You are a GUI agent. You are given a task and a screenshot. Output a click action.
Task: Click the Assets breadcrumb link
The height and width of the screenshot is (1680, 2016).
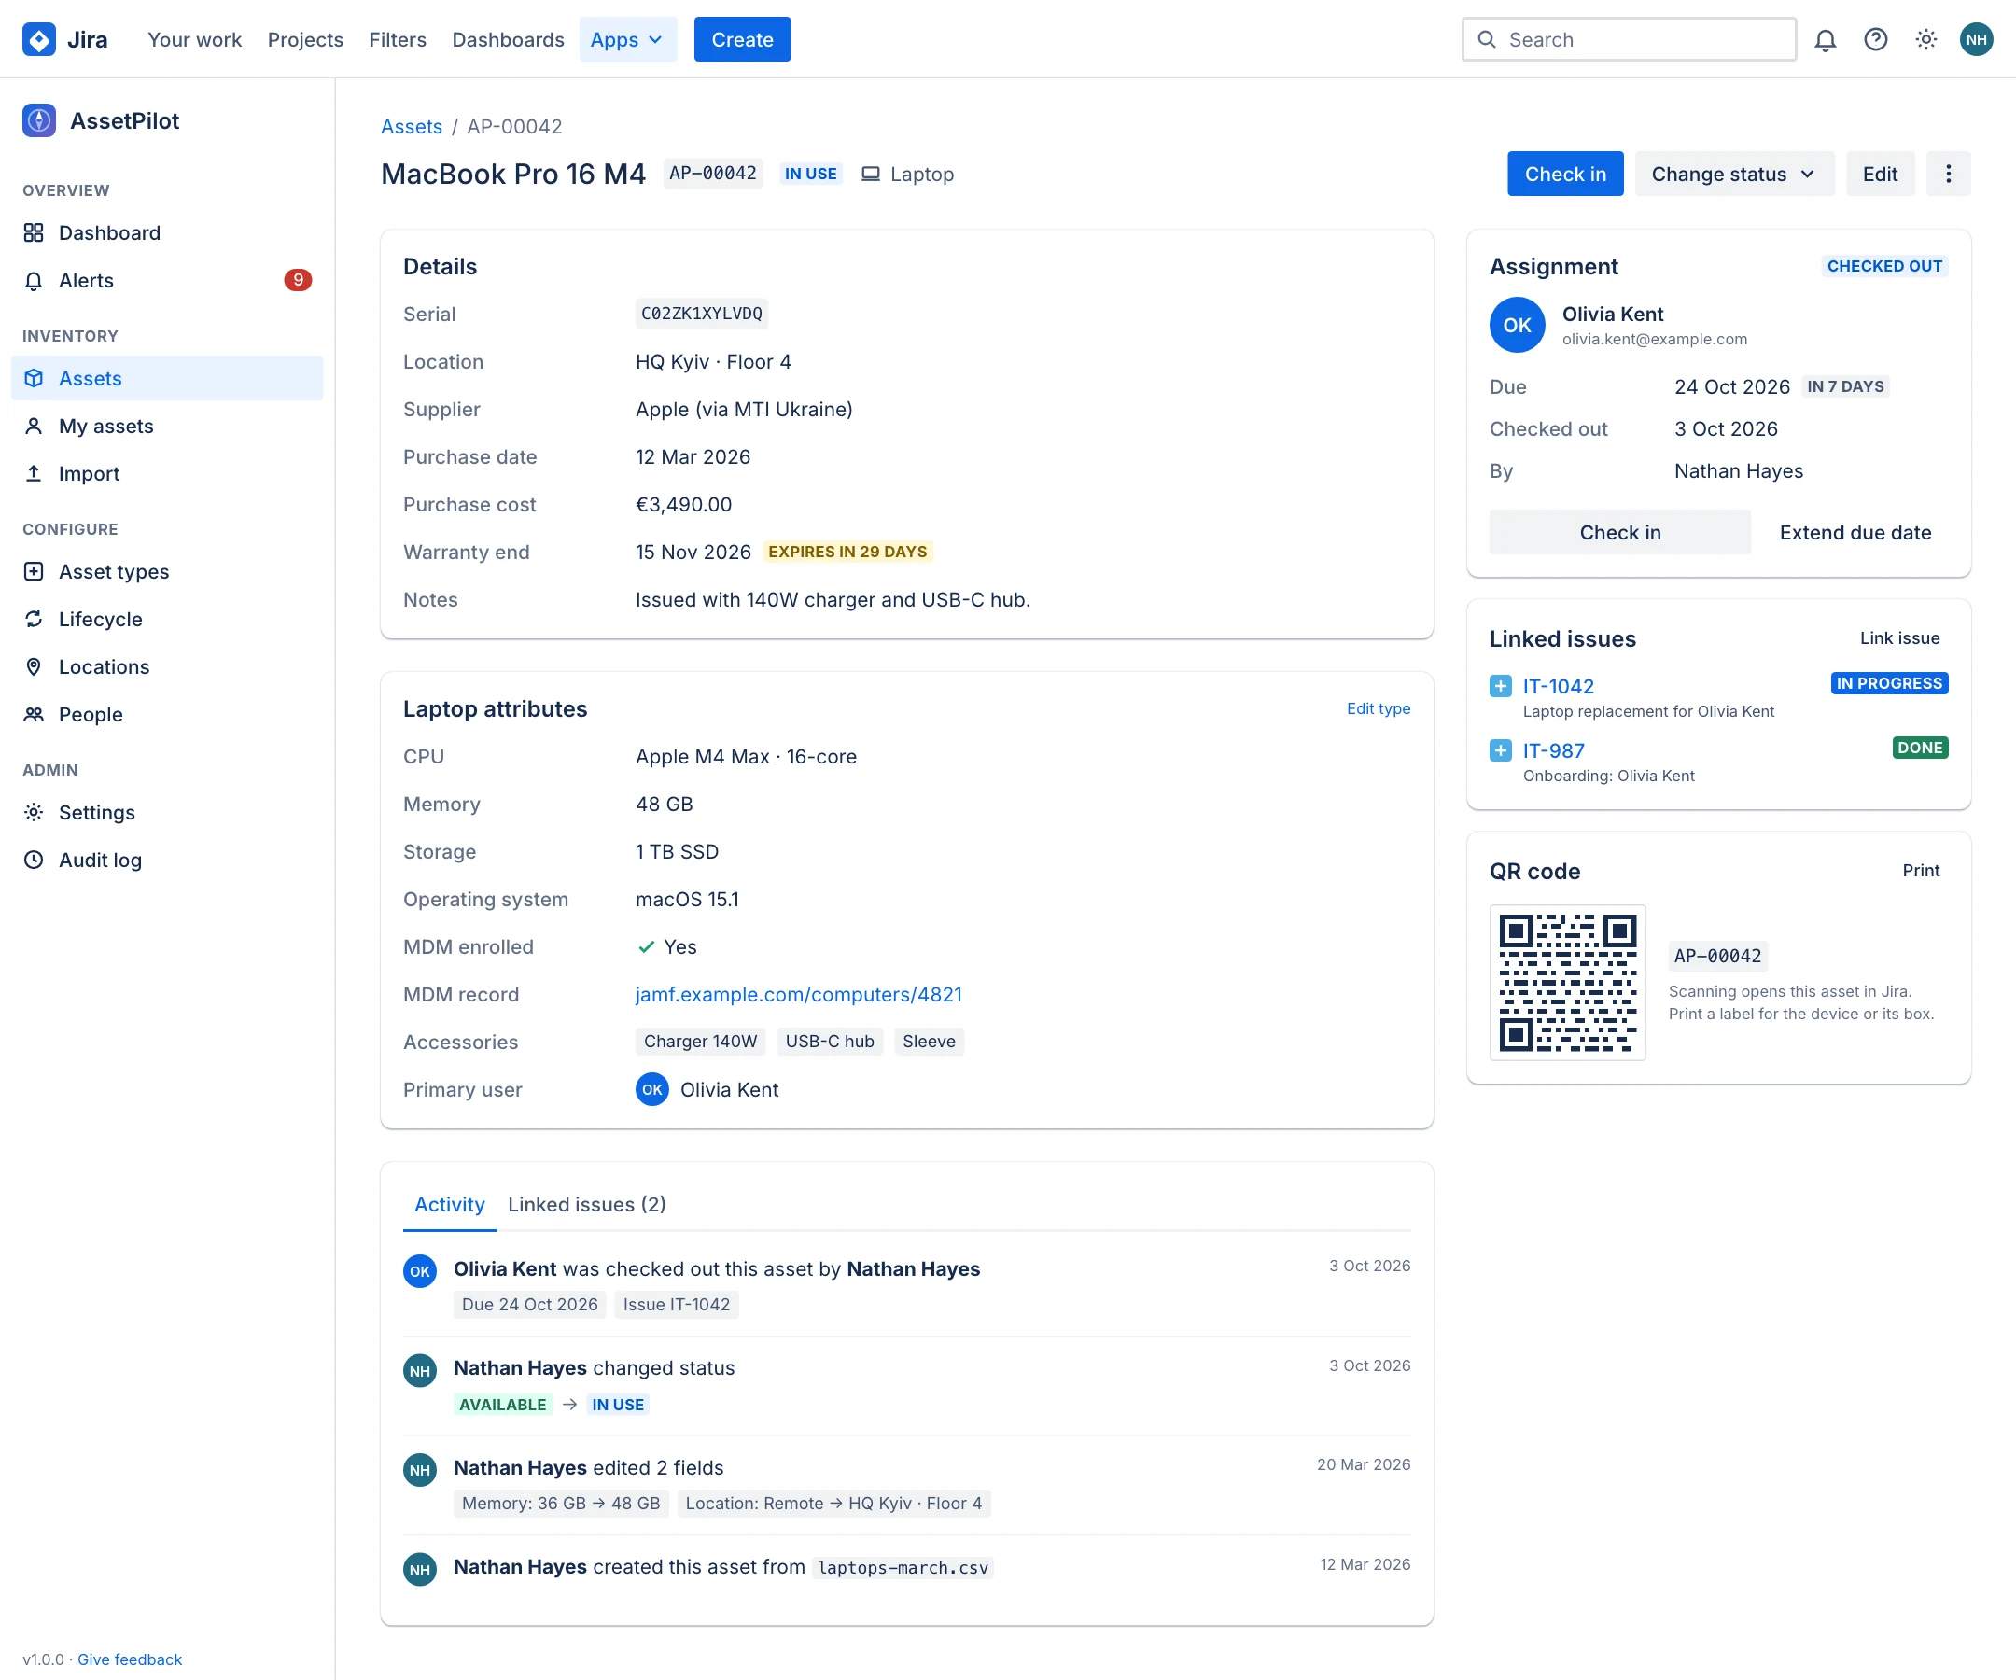412,127
